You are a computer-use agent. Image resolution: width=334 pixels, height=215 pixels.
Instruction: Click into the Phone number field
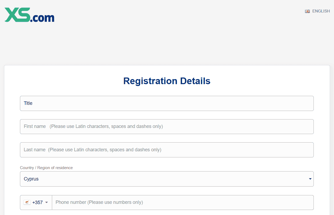coord(183,203)
